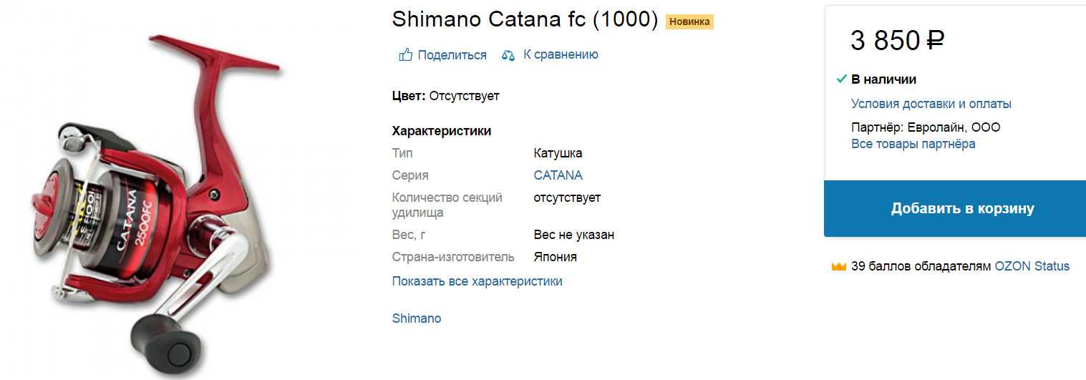Image resolution: width=1086 pixels, height=380 pixels.
Task: Expand Показать все характеристики
Action: click(477, 281)
